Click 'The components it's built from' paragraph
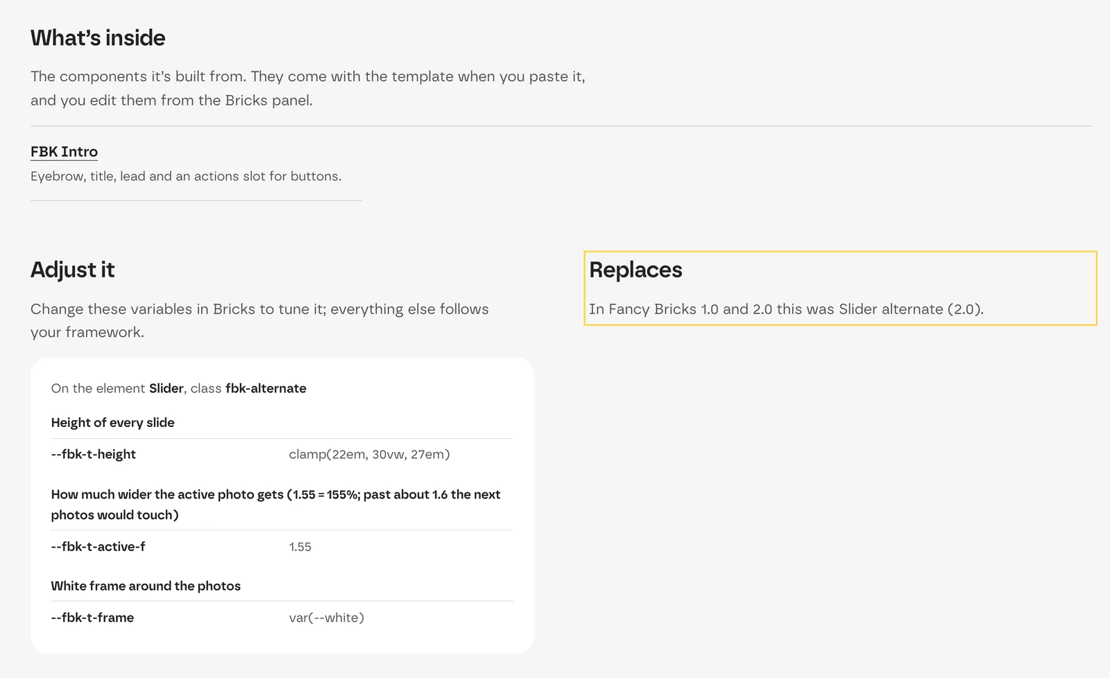The height and width of the screenshot is (678, 1110). (x=308, y=88)
